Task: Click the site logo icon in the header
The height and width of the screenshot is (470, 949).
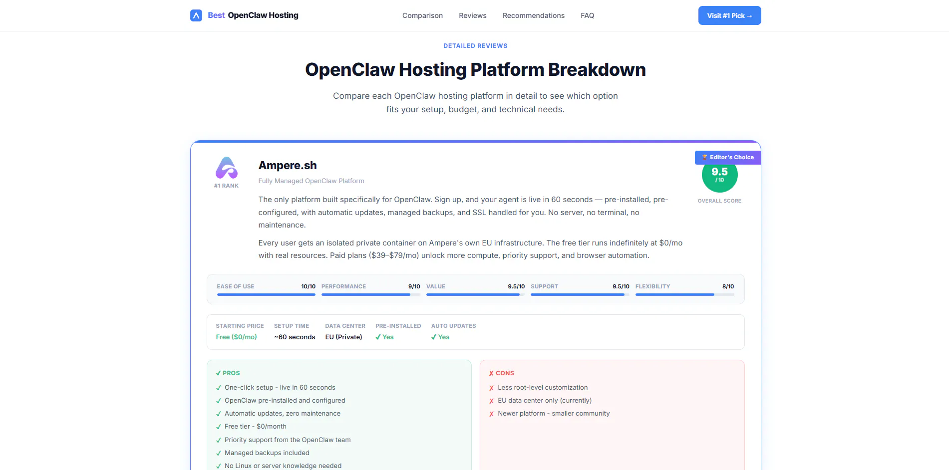Action: coord(196,15)
